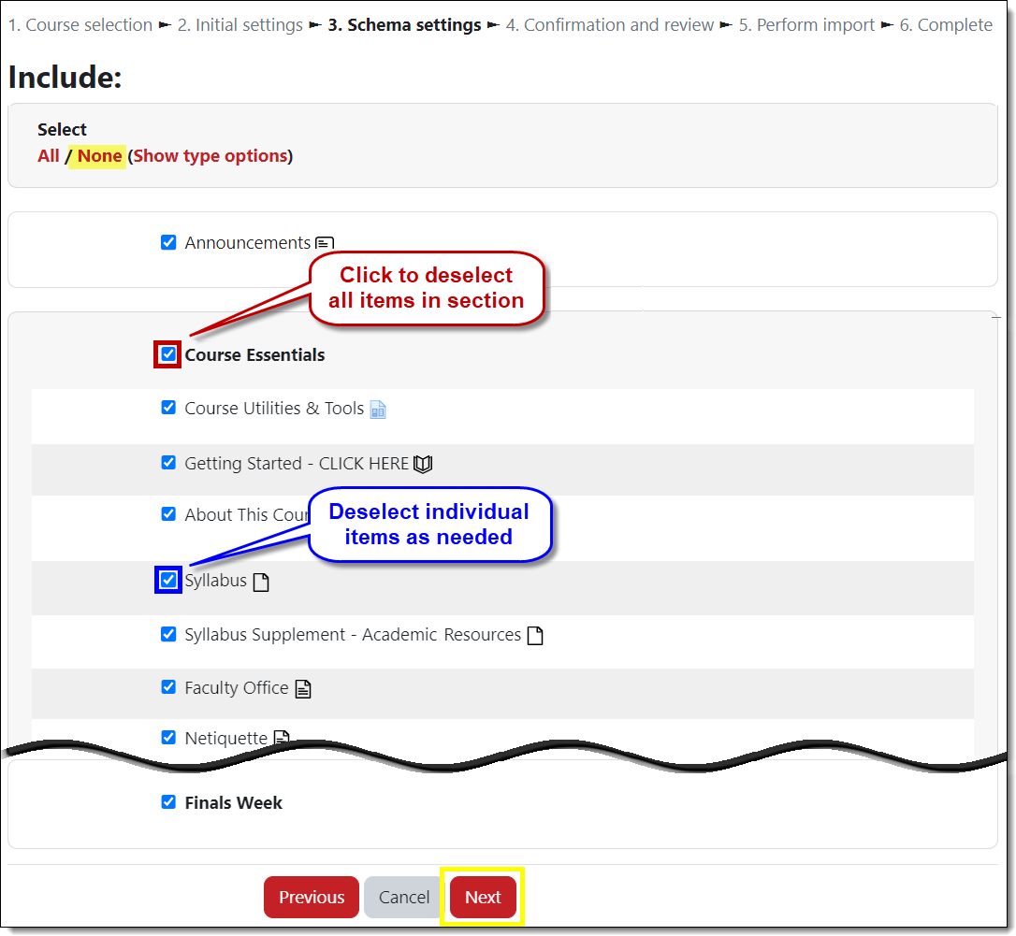The image size is (1016, 936).
Task: Uncheck Syllabus Supplement - Academic Resources
Action: pyautogui.click(x=168, y=633)
